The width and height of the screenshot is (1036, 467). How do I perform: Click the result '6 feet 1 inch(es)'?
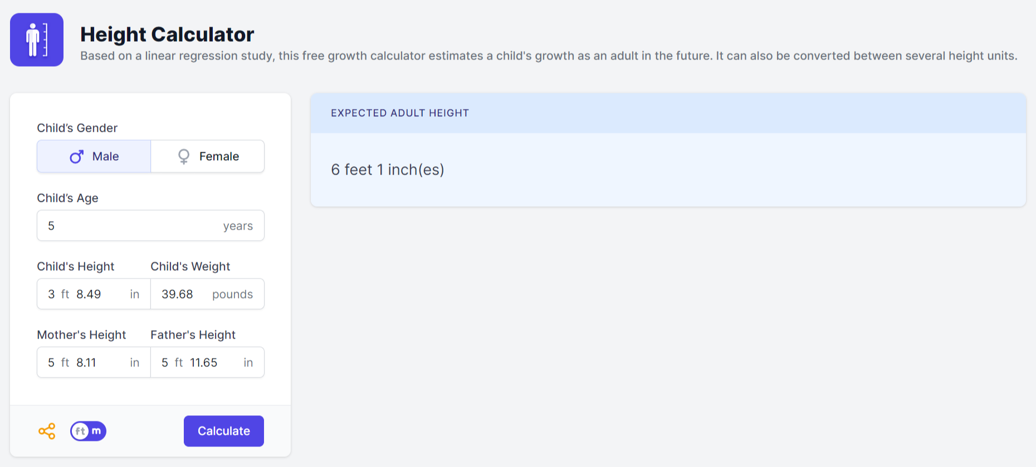point(388,170)
